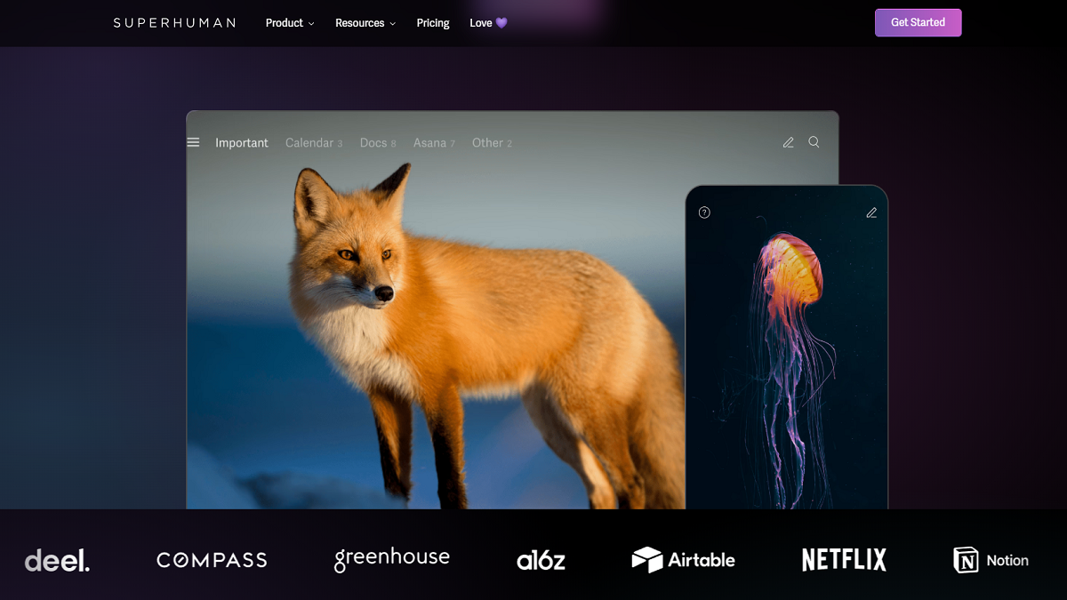Open the Love page with purple heart
1067x600 pixels.
coord(488,23)
